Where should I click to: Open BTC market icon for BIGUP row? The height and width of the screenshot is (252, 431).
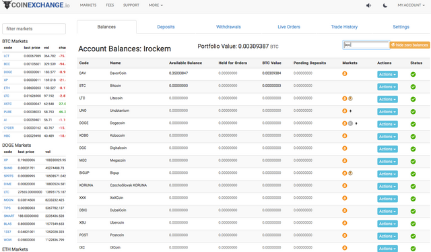pos(344,173)
